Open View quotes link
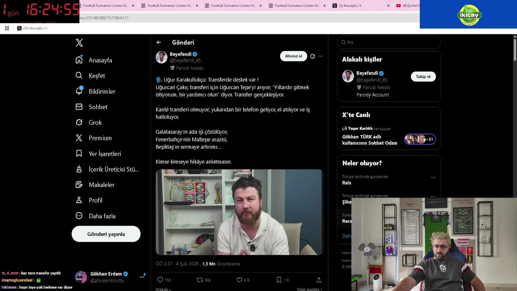 pos(309,289)
